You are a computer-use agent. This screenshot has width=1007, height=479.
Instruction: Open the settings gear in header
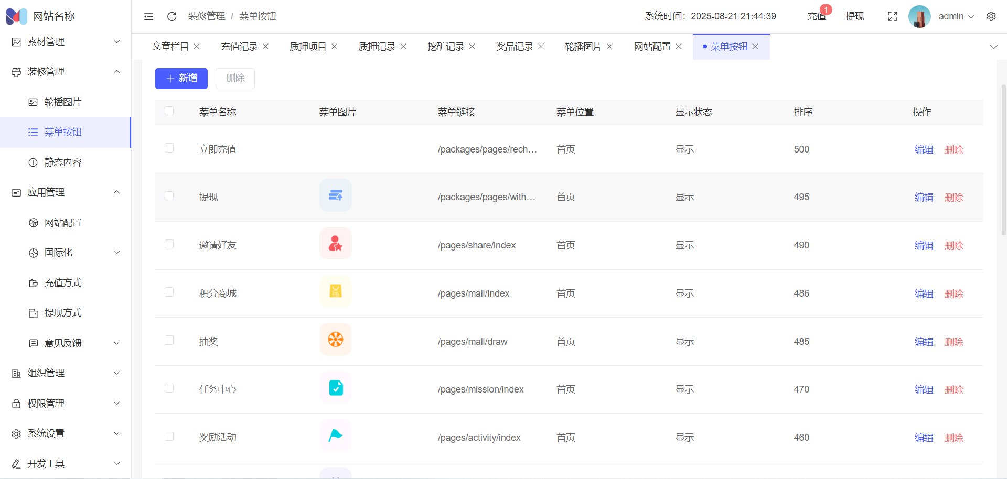point(991,16)
